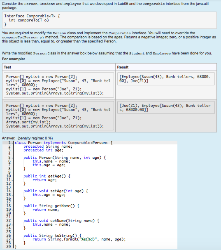Screen dimensions: 221x250
Task: Toggle the fold marker beside line number 1
Action: pos(12,143)
